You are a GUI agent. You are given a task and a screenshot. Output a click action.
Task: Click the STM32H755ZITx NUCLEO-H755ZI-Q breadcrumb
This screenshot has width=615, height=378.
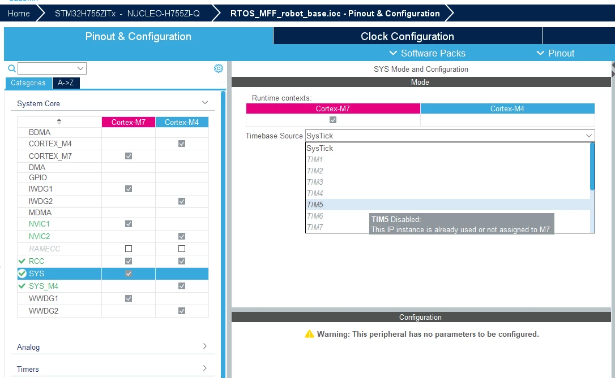pos(127,14)
